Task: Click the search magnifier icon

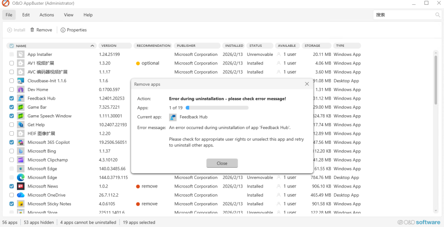Action: coord(437,15)
